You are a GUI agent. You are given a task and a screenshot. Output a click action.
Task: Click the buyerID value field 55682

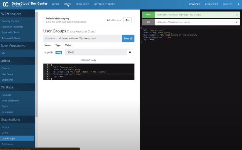[x=96, y=52]
